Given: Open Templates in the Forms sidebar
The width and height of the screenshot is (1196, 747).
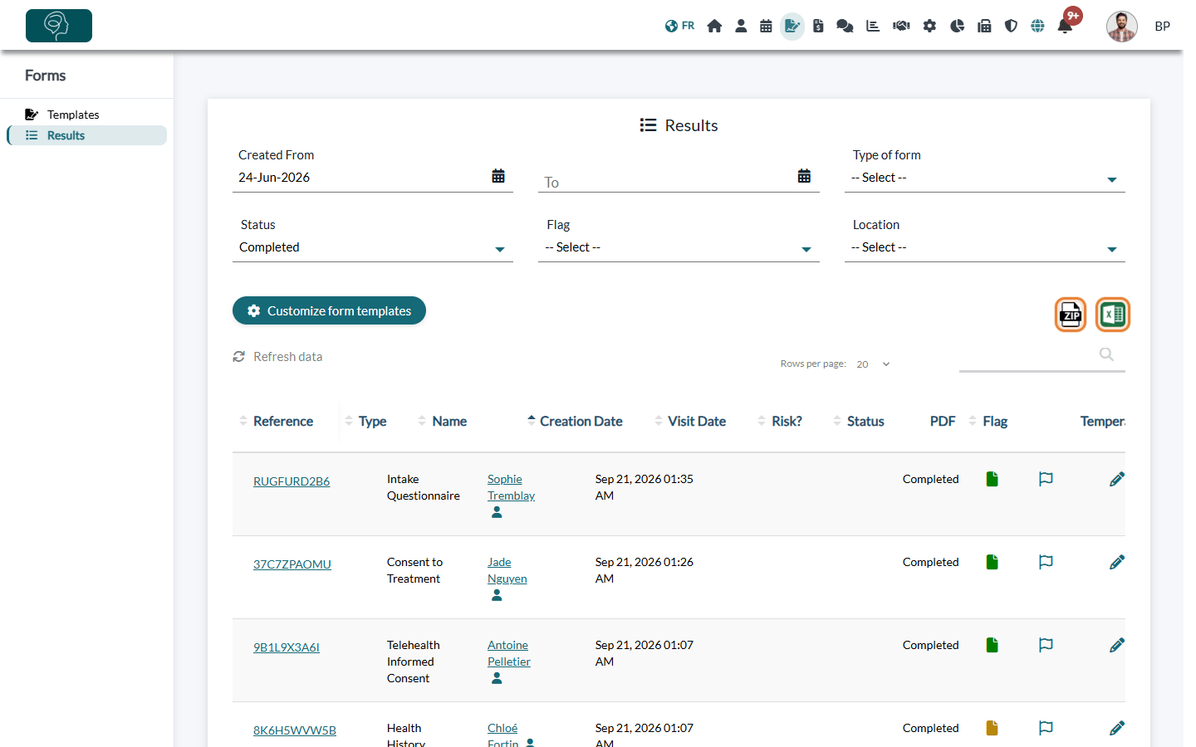Looking at the screenshot, I should (73, 115).
